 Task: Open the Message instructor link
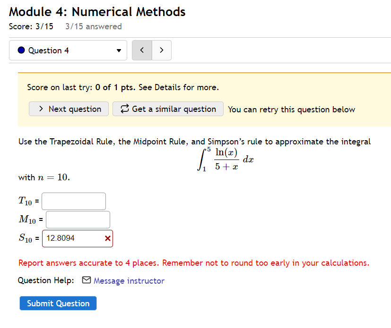click(128, 280)
